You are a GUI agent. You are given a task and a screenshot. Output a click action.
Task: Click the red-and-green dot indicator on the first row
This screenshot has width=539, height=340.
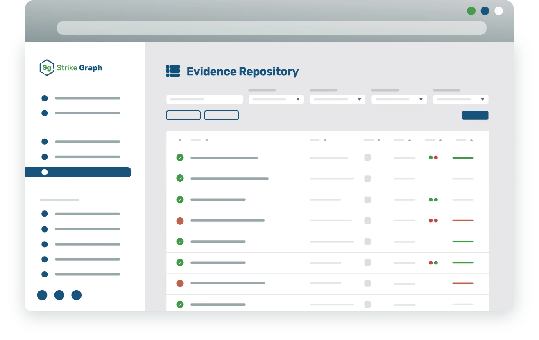433,157
